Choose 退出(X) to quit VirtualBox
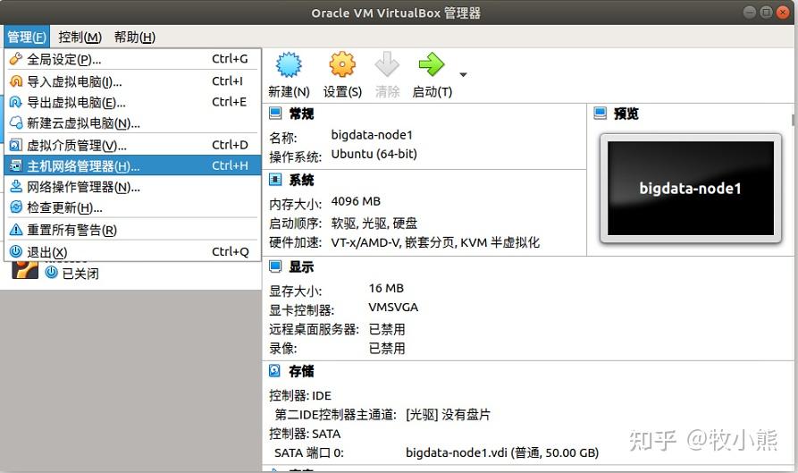 [x=132, y=252]
